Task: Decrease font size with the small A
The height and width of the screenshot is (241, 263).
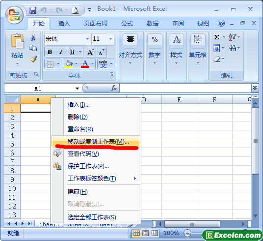Action: coord(101,52)
